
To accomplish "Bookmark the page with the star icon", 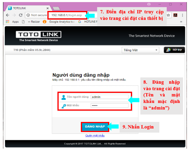I will (168, 15).
